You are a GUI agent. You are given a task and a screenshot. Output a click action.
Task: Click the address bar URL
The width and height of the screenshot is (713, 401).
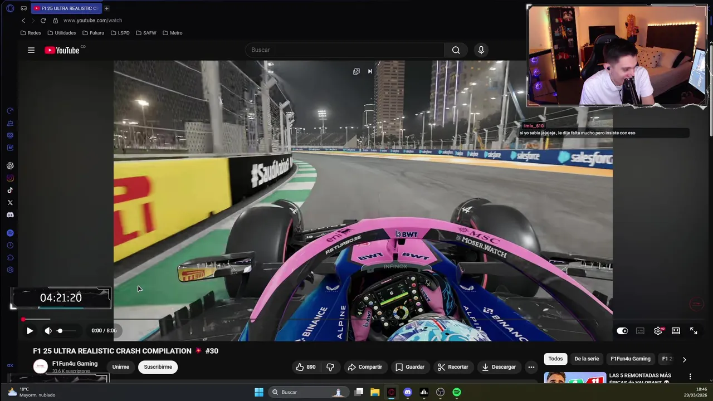[92, 21]
